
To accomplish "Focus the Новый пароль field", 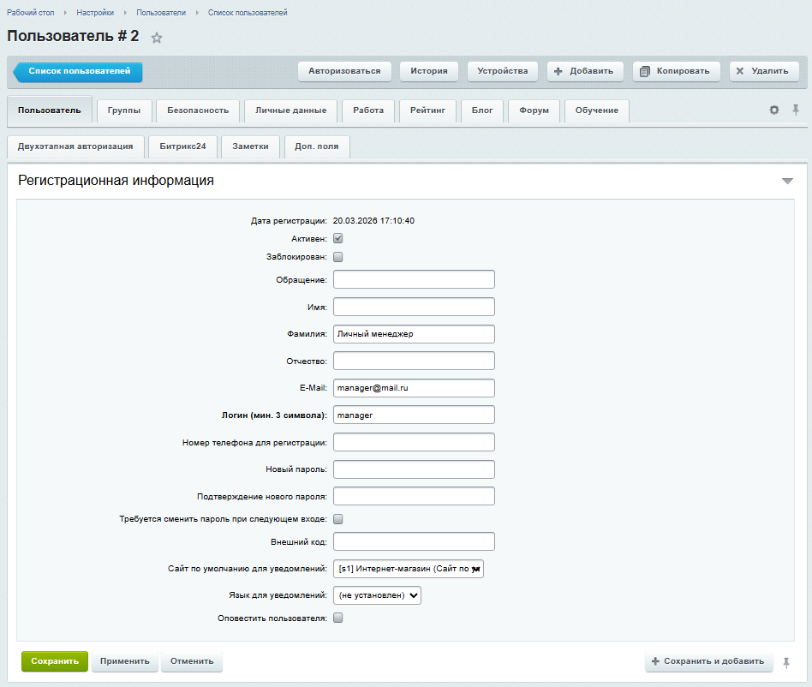I will point(414,469).
